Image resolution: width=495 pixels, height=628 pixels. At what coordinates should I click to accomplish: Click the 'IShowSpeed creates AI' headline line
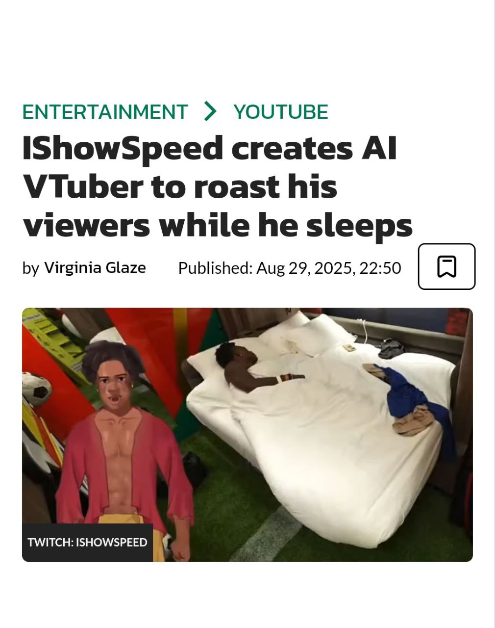(210, 148)
